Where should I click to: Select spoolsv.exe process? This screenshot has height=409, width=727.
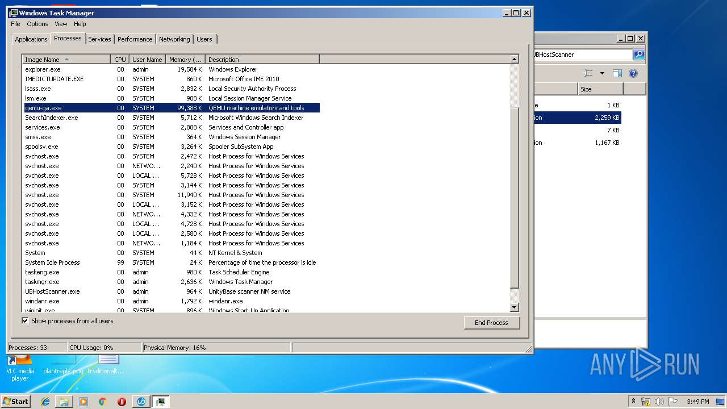[x=170, y=147]
